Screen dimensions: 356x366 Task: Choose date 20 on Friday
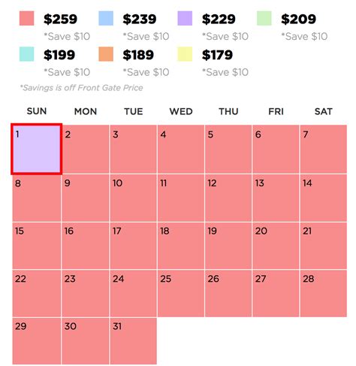coord(276,246)
